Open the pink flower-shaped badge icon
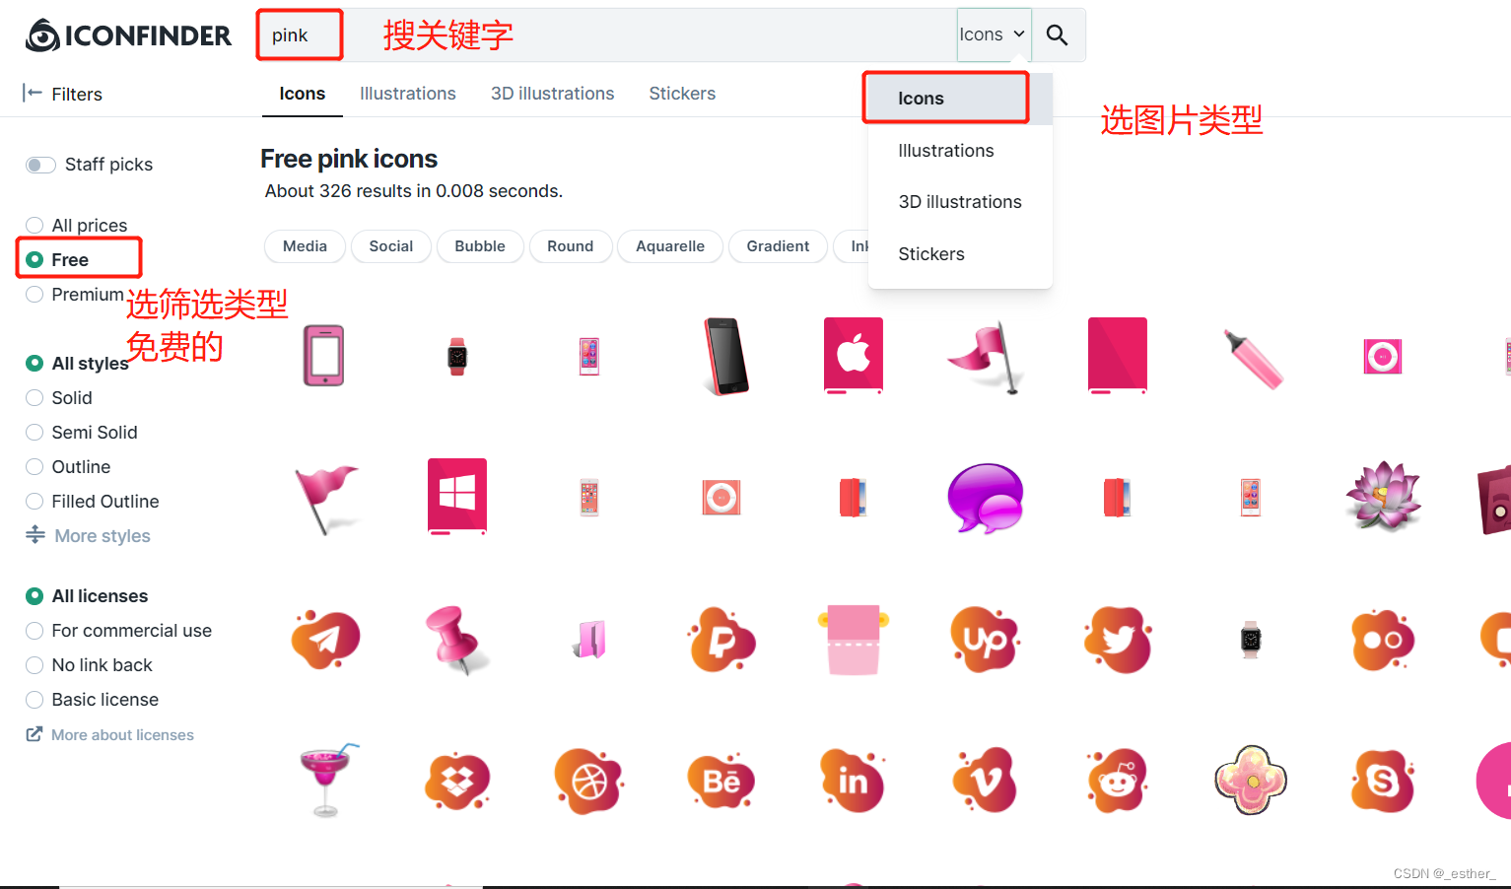 1251,781
